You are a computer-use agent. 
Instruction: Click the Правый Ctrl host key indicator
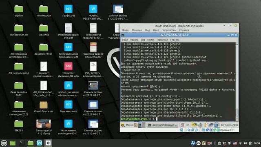pos(227,130)
